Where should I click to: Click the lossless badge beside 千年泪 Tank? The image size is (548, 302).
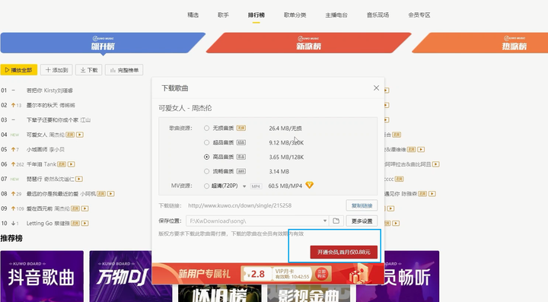(x=62, y=164)
